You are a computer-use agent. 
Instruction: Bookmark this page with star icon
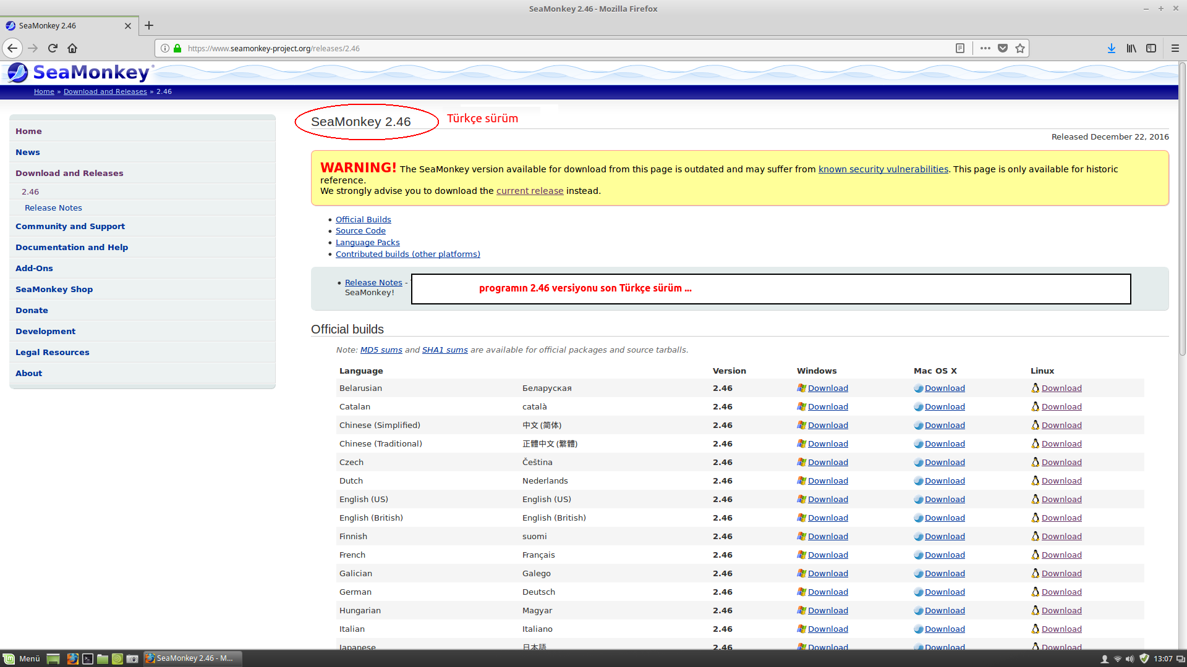(1020, 48)
